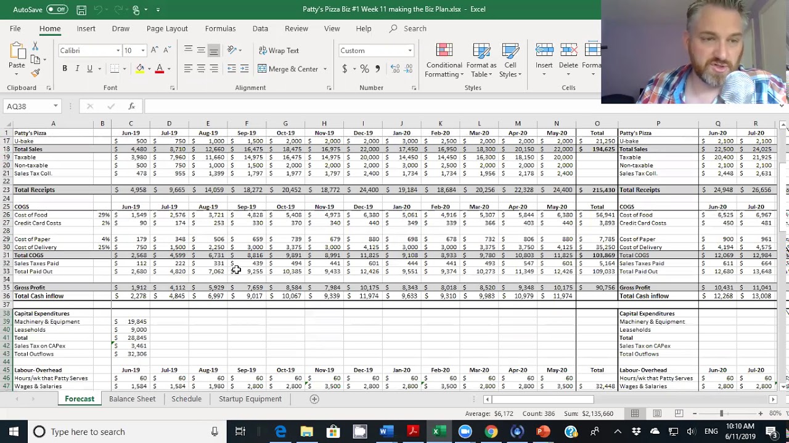Toggle Bold formatting

65,69
